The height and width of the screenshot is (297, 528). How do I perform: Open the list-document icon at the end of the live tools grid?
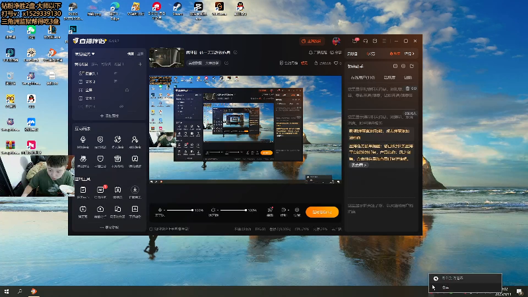pyautogui.click(x=135, y=209)
